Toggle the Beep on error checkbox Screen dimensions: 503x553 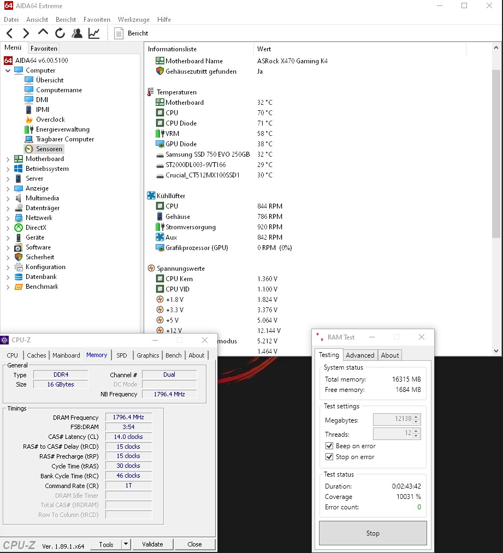(329, 446)
